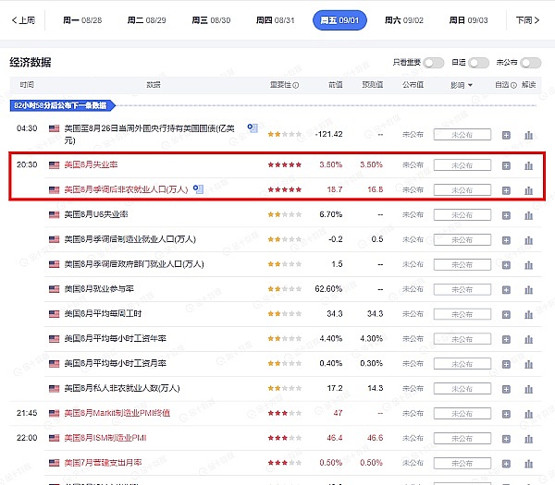Click the 未公布 impact field for 美国8月失业率

462,165
